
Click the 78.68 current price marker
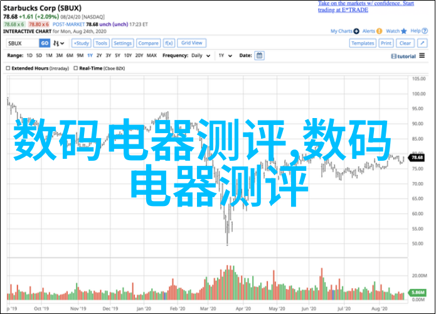coord(417,158)
